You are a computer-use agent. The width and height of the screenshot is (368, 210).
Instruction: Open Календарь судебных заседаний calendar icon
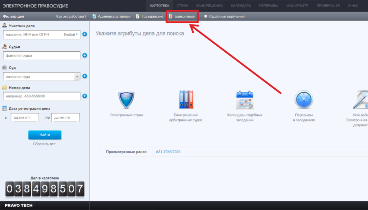click(x=245, y=100)
